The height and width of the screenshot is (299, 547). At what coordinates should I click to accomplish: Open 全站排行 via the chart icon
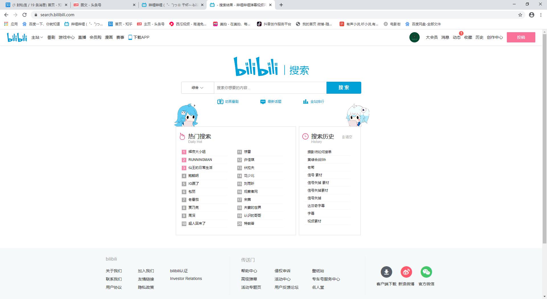pyautogui.click(x=306, y=102)
